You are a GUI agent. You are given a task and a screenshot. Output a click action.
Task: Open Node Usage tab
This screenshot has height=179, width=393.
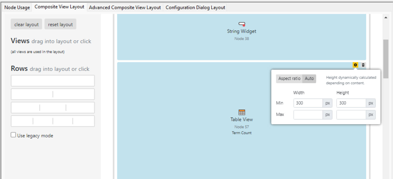tap(17, 7)
